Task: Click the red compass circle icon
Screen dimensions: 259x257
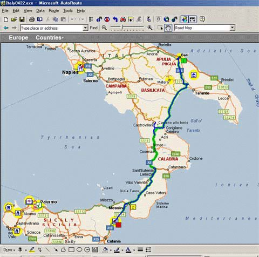Action: pos(107,19)
